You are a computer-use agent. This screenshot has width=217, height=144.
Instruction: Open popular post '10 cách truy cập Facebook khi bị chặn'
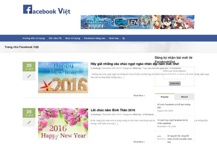173,122
